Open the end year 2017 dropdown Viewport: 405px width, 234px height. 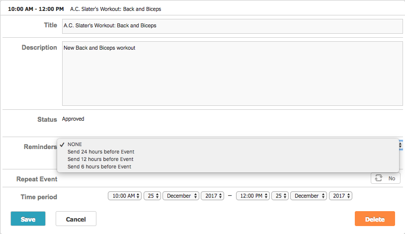pos(340,196)
